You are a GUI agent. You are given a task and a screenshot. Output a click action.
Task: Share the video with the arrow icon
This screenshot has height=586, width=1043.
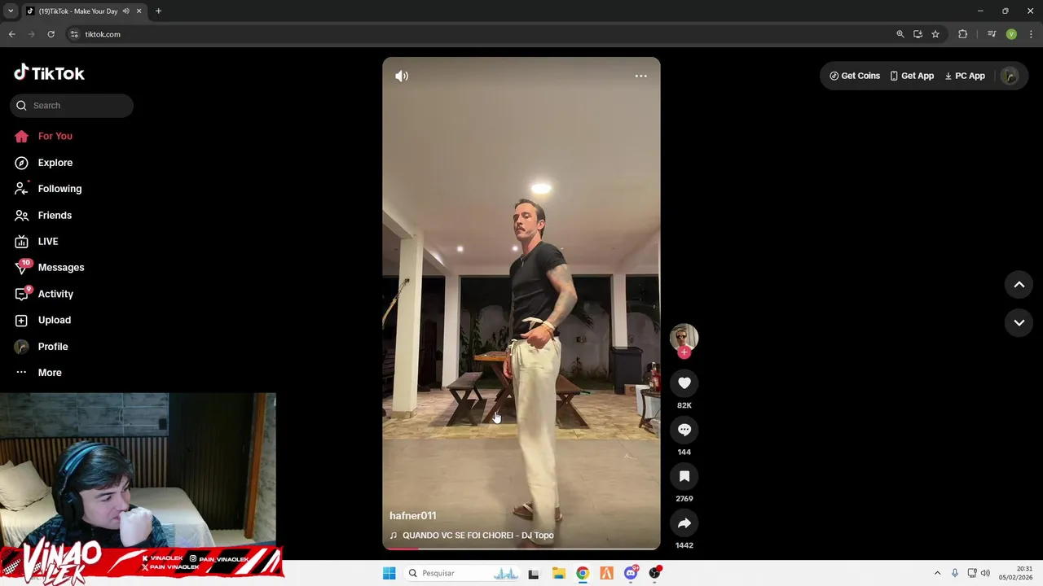(684, 523)
